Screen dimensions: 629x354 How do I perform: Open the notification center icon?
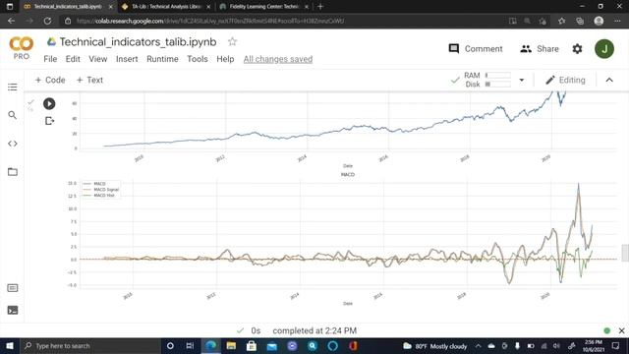pos(616,345)
